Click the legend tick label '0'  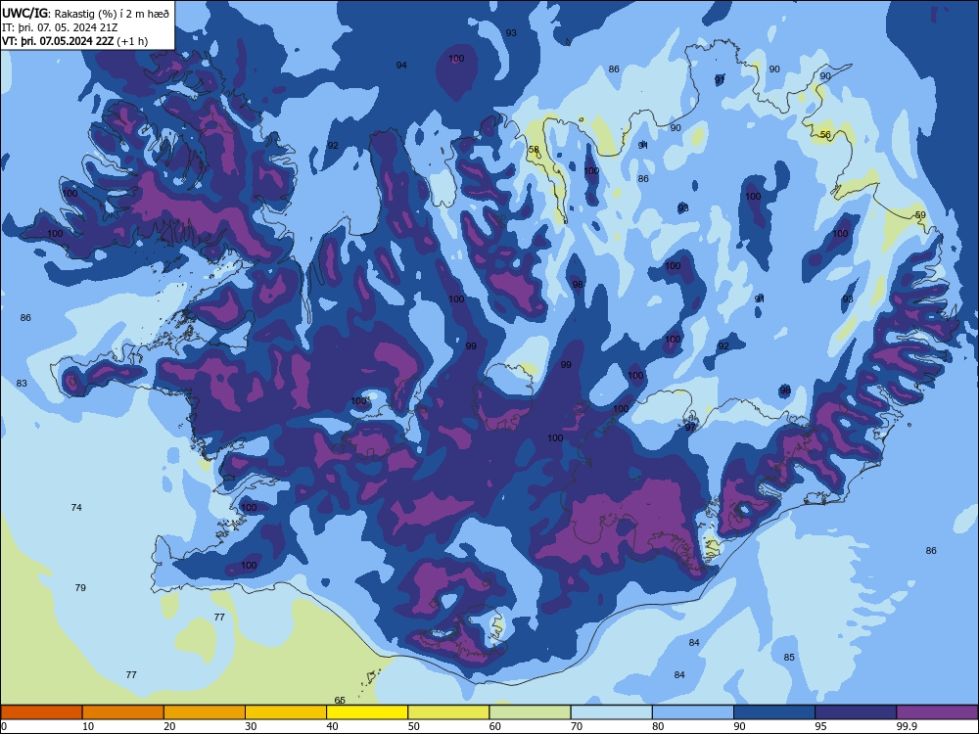(4, 726)
